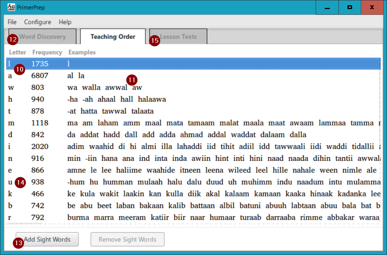
Task: Click the PrimerPrep "Aa" logo icon
Action: [11, 7]
